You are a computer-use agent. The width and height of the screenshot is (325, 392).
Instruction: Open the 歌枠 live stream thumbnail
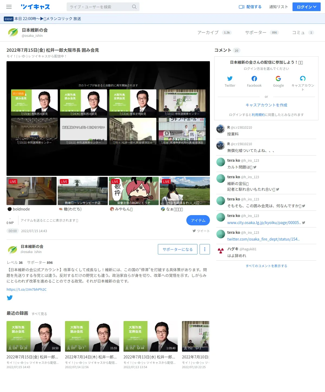click(x=134, y=191)
